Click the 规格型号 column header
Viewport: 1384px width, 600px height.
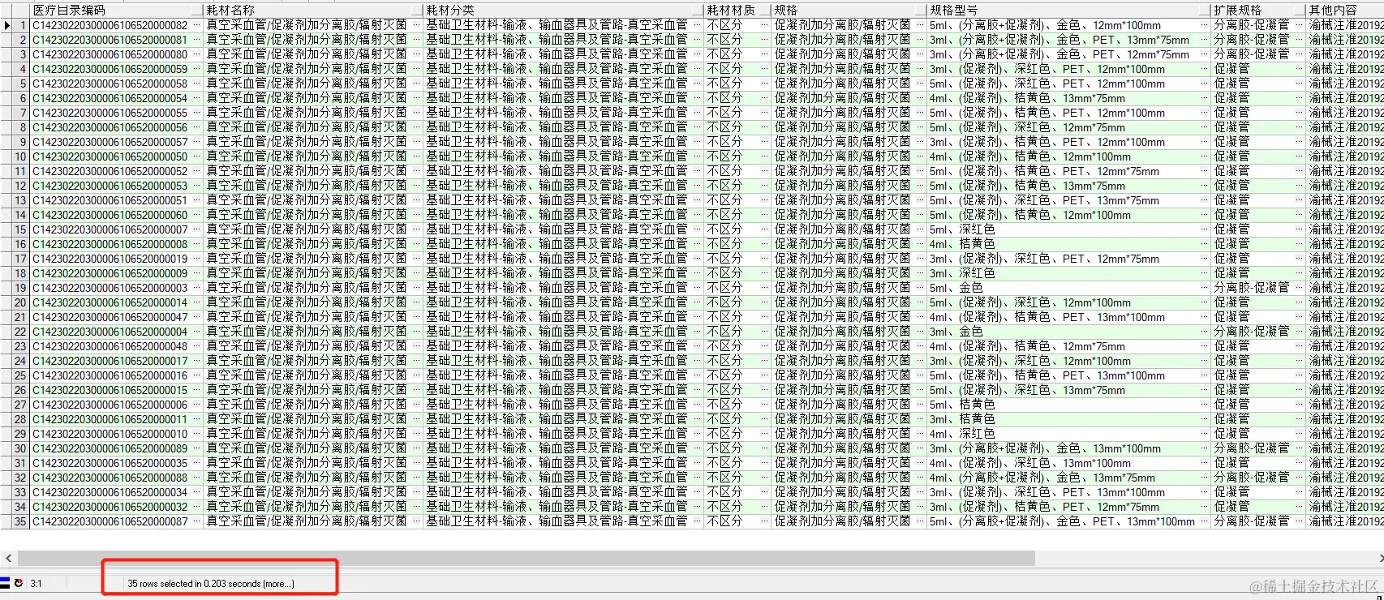coord(1068,10)
